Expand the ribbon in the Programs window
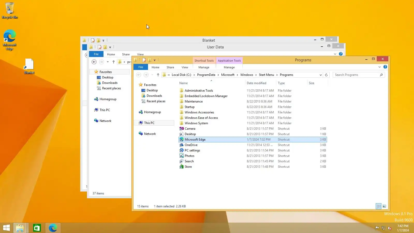Screen dimensions: 414x233 tap(380, 67)
